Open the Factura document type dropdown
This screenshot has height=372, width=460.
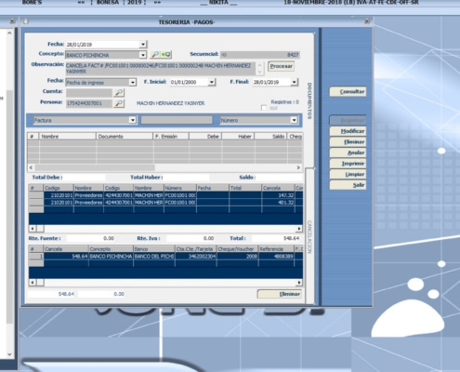coord(132,120)
